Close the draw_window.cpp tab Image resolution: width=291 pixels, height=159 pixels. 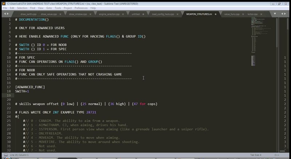[90, 14]
